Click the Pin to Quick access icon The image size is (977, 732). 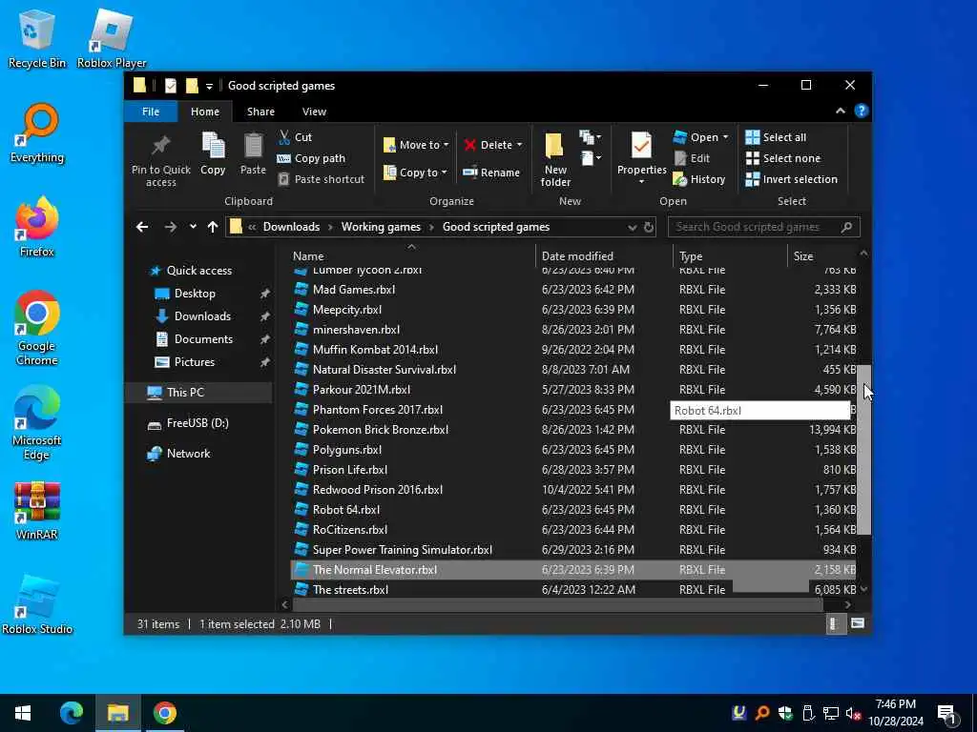point(160,160)
